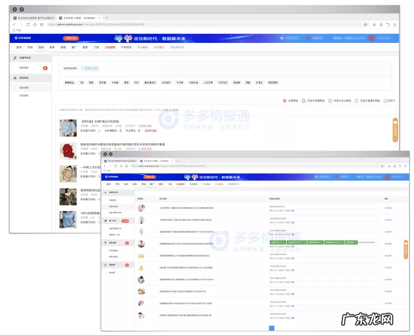Image resolution: width=414 pixels, height=335 pixels.
Task: Reload the page in the front browser window
Action: point(115,166)
